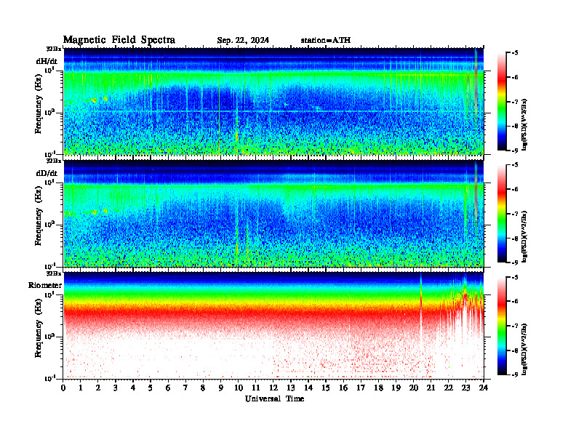Click the hour 19 tick label on the time axis
576x445 pixels.
[x=396, y=388]
